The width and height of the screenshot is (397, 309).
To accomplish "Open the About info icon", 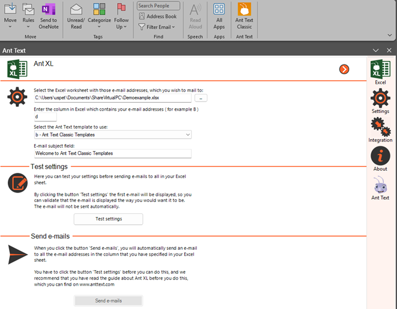I will pos(380,158).
